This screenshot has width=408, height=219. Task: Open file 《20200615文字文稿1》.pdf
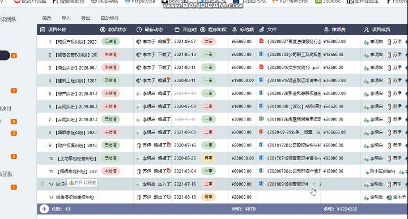(x=293, y=67)
